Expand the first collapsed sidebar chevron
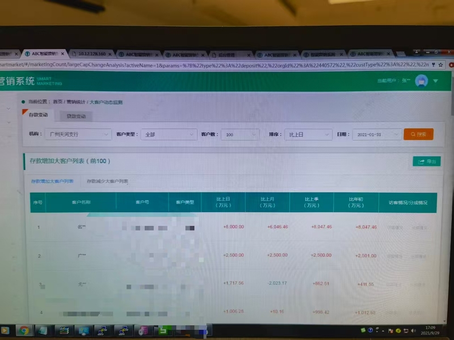454x340 pixels. coord(9,109)
